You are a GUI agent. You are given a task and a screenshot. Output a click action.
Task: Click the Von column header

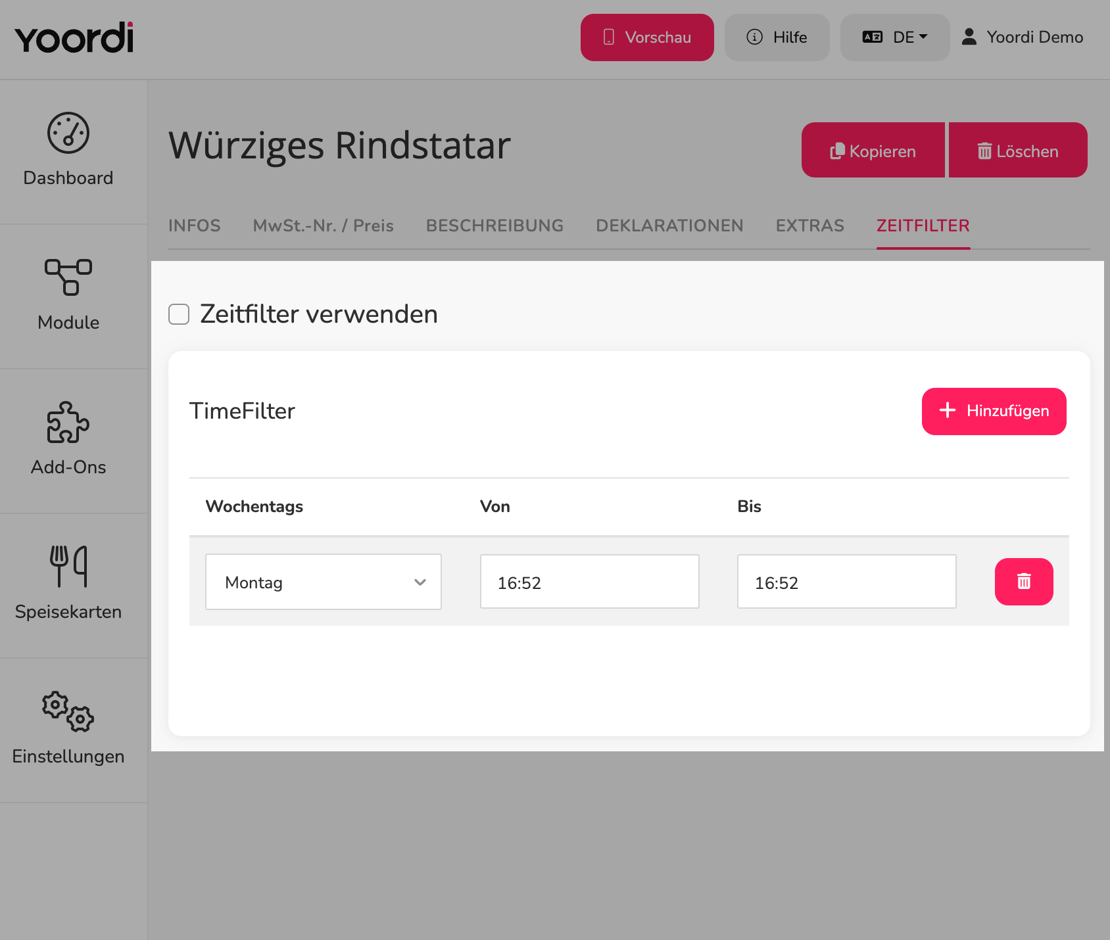[x=495, y=506]
